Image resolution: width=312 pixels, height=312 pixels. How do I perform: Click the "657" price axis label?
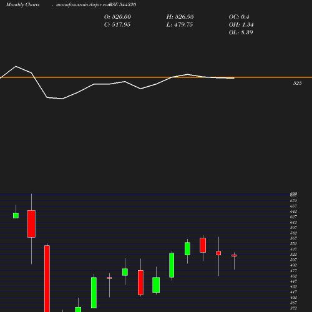tap(293, 206)
